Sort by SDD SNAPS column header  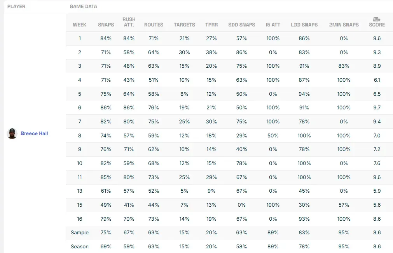click(x=242, y=25)
